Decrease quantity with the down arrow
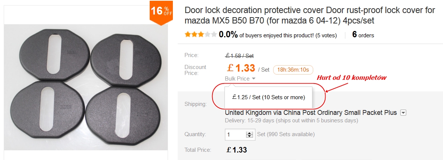The width and height of the screenshot is (443, 160). (x=249, y=136)
